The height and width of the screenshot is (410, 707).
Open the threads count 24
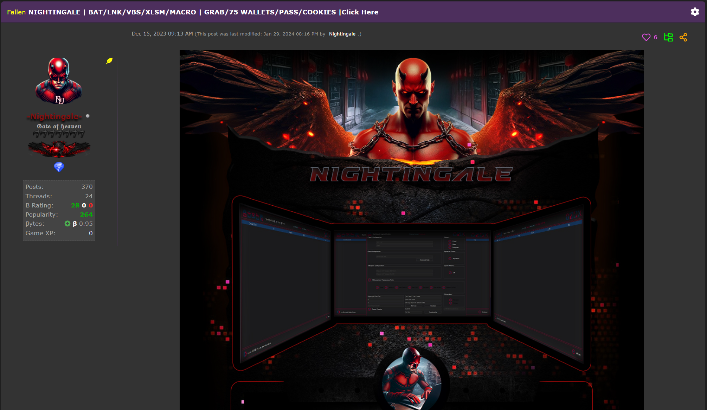coord(89,196)
